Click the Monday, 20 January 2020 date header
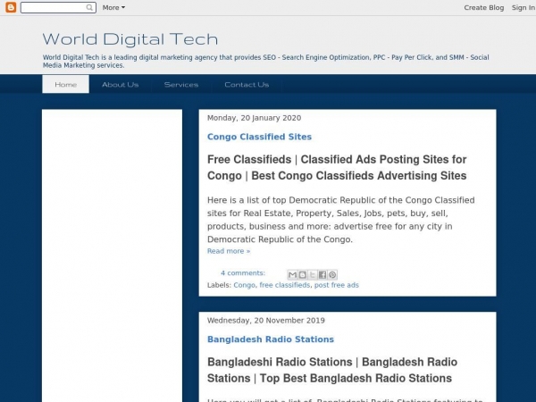 click(x=254, y=118)
